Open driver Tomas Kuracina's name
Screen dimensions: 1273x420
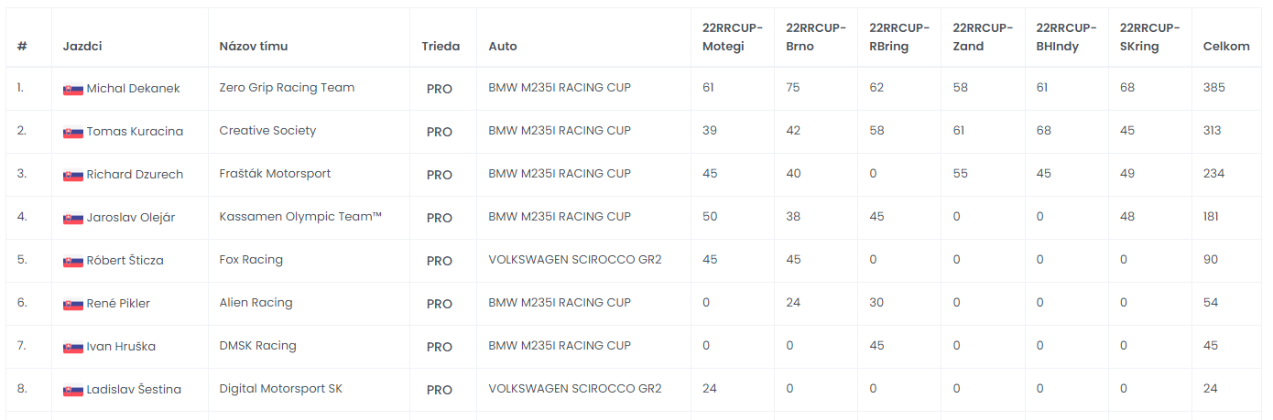click(x=135, y=132)
